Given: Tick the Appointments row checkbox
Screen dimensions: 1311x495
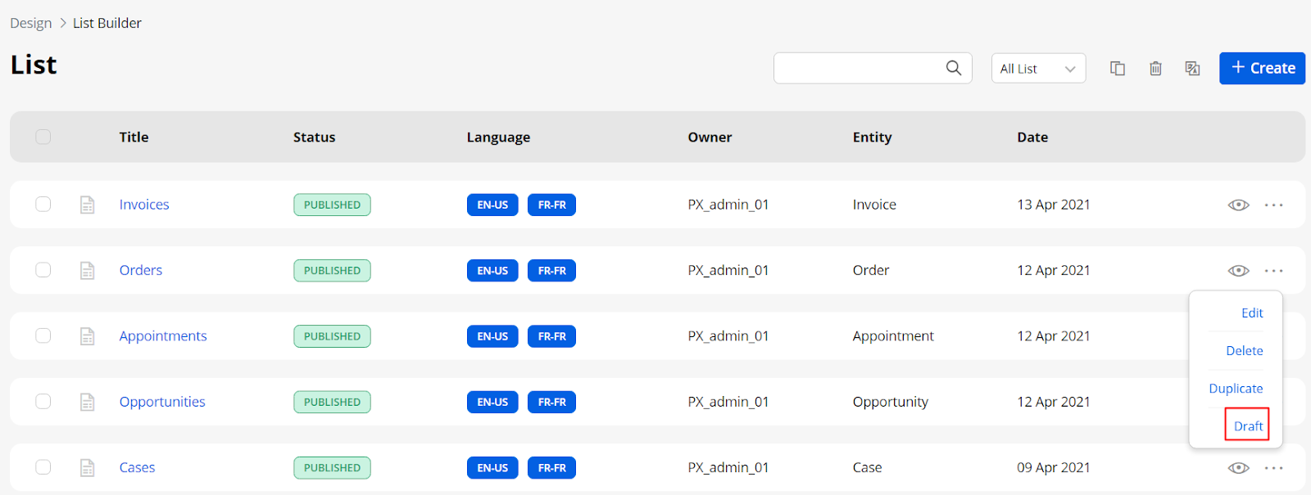Looking at the screenshot, I should point(43,336).
